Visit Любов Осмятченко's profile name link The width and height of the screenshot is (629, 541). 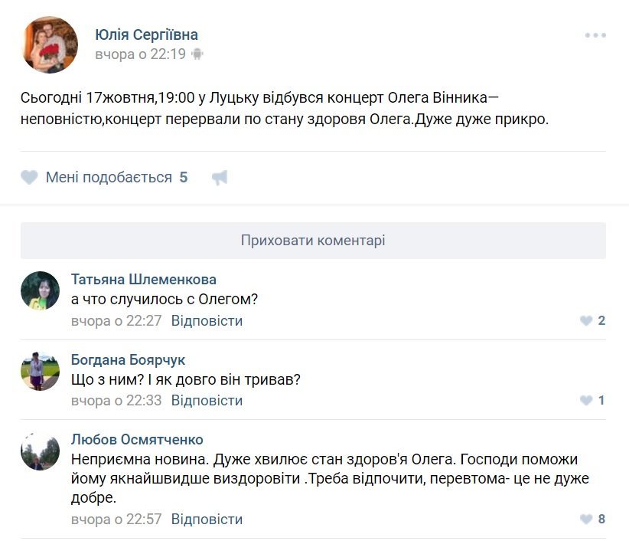click(x=137, y=439)
